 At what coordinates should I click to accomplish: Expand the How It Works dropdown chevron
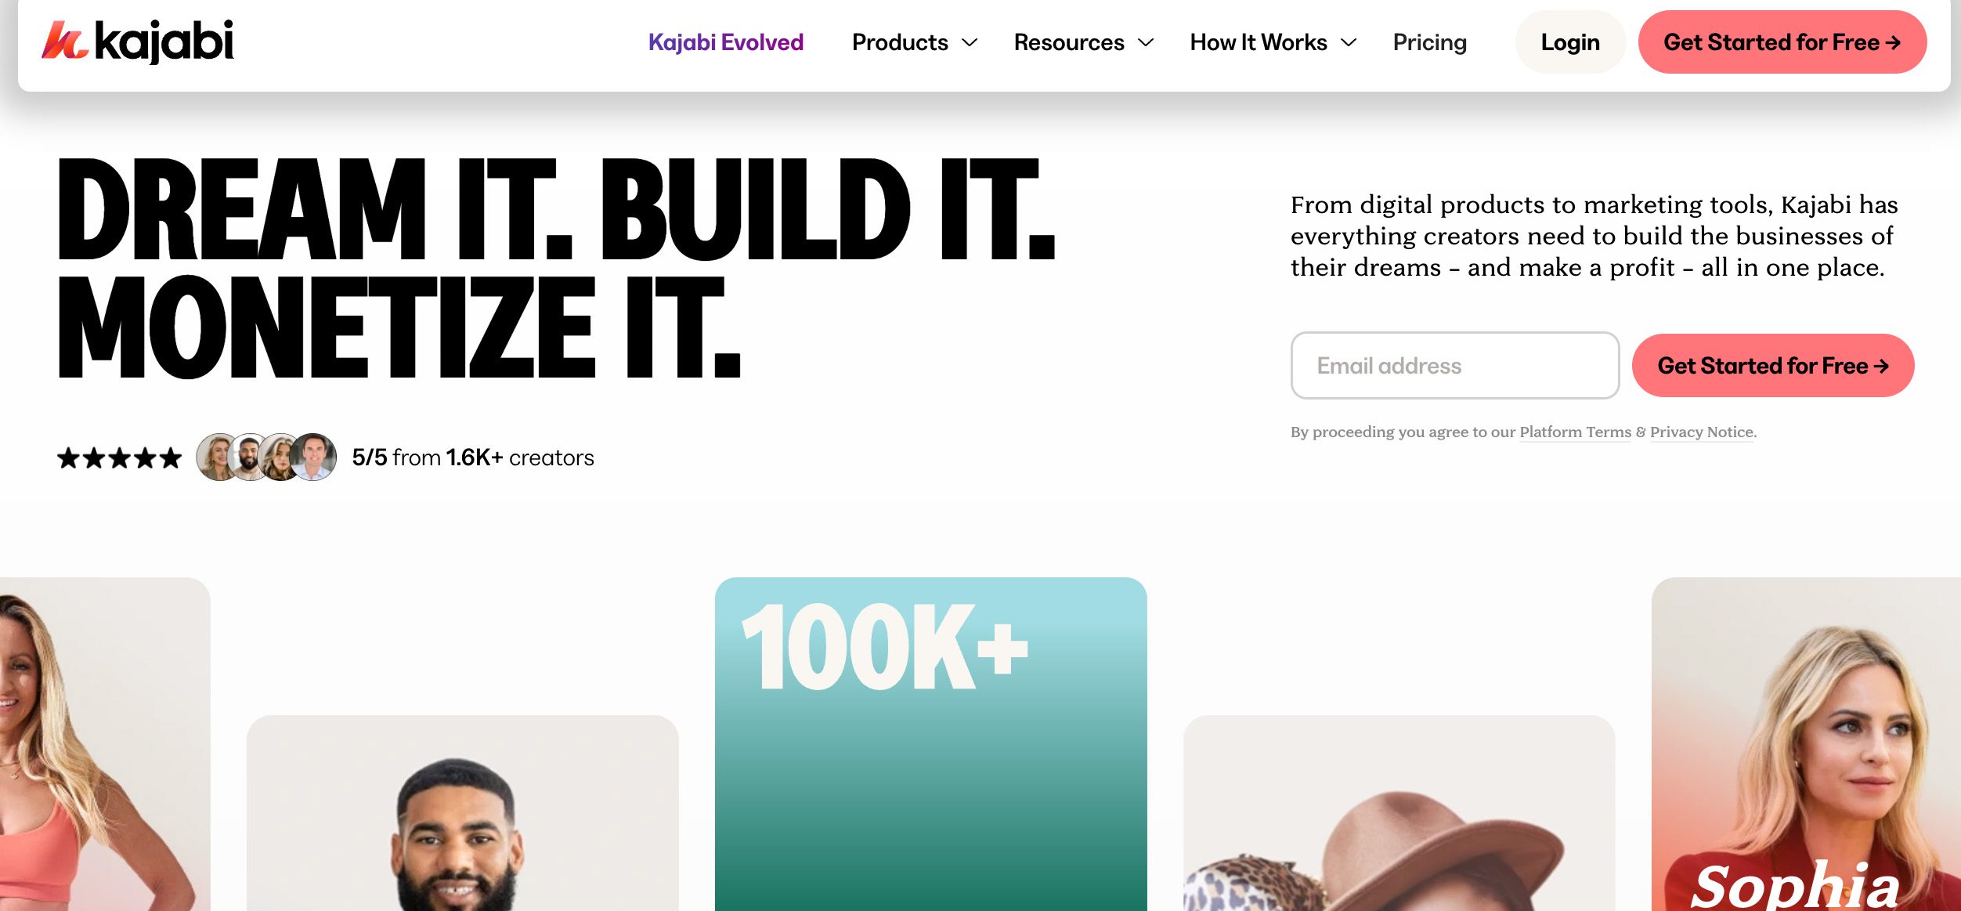[1349, 43]
